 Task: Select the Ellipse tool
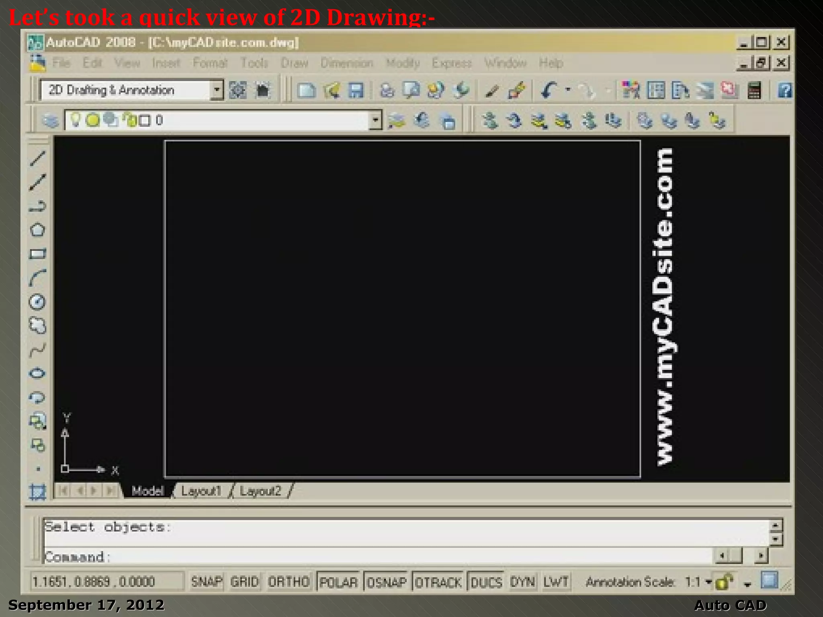click(38, 373)
